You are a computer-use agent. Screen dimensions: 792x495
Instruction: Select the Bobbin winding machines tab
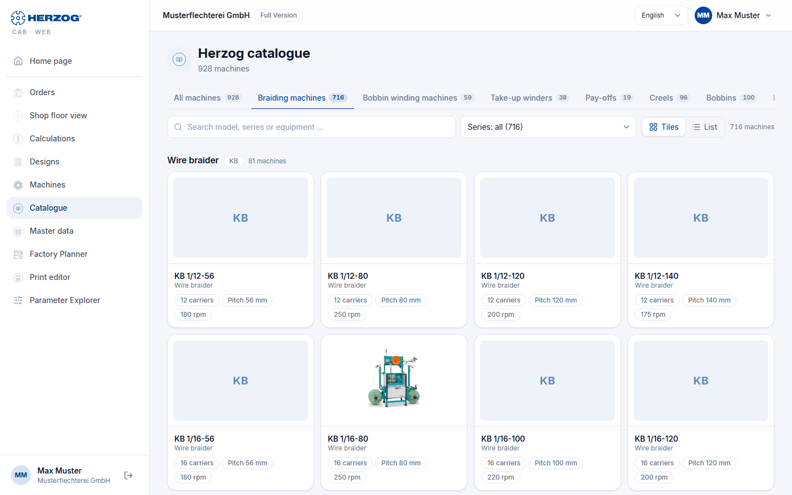418,98
